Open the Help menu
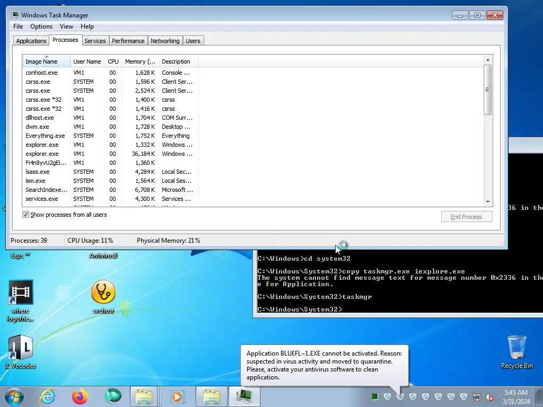543x407 pixels. (87, 26)
